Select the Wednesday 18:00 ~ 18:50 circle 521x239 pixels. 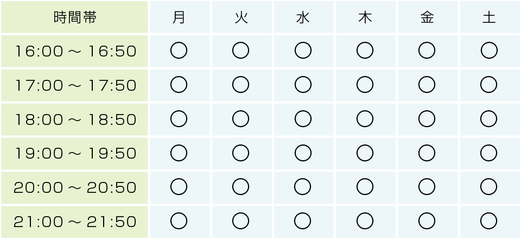click(303, 118)
